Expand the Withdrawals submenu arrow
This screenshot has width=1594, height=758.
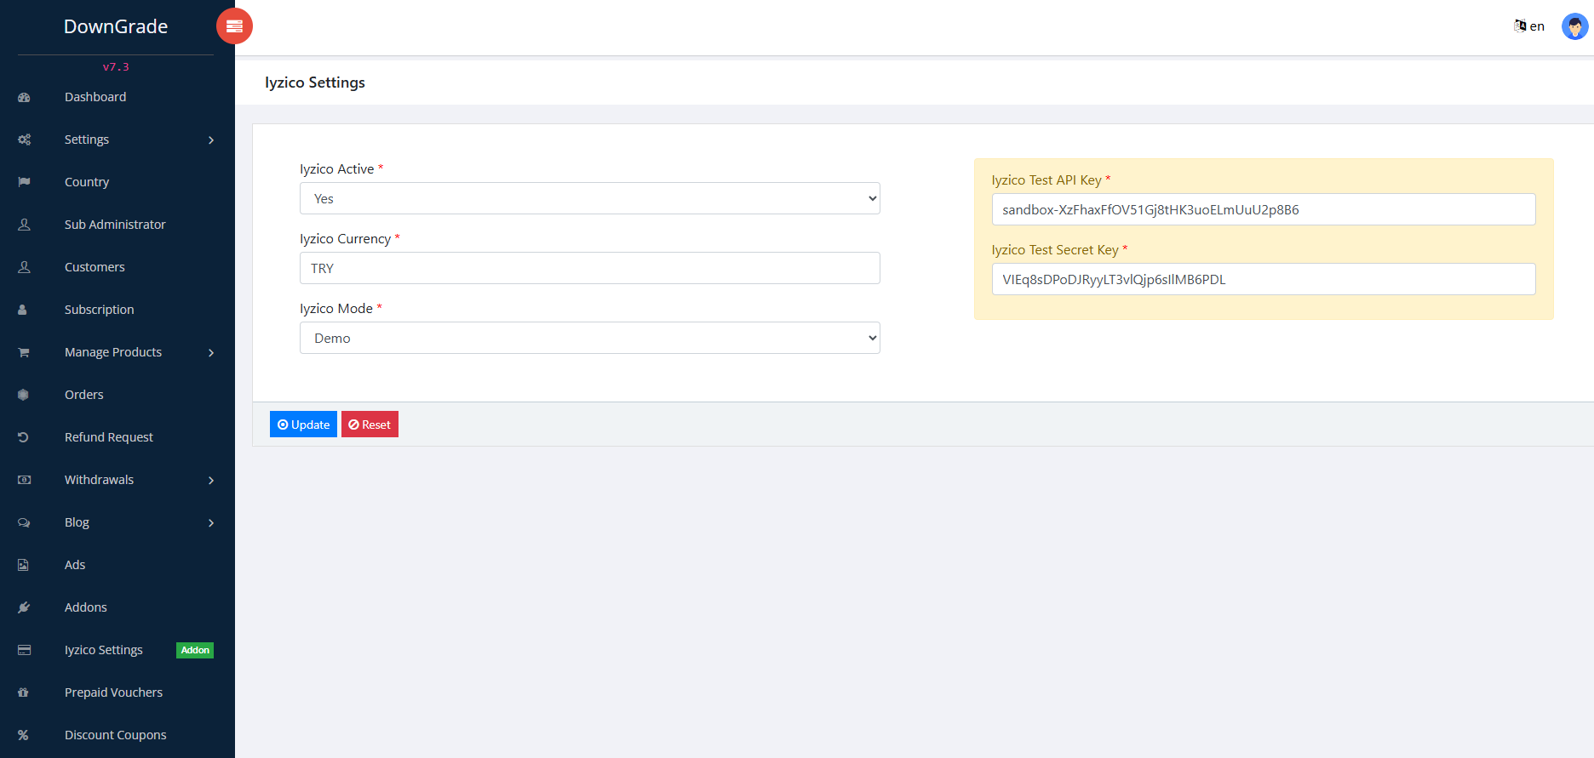(211, 481)
